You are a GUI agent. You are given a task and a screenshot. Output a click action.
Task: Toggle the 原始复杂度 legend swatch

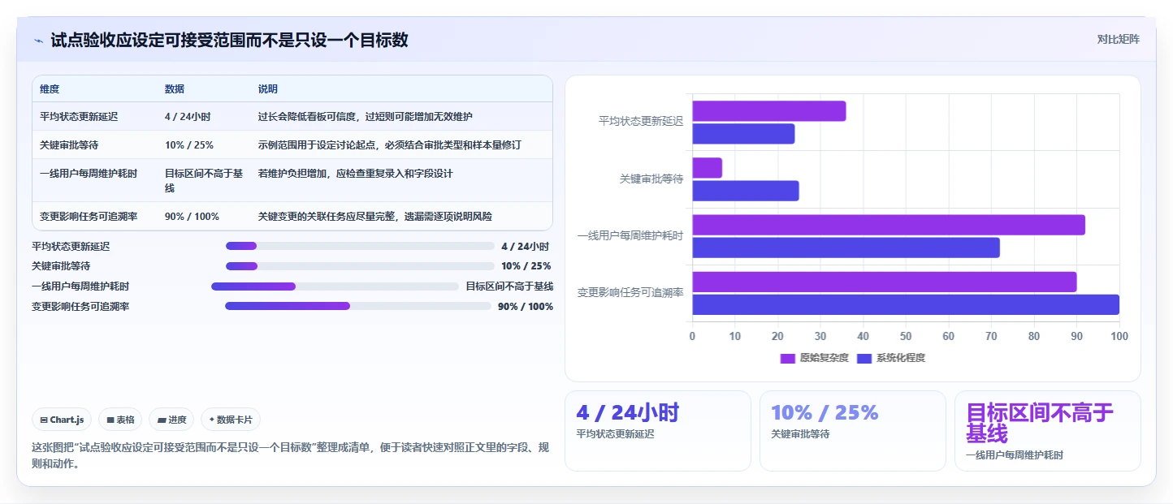coord(787,358)
